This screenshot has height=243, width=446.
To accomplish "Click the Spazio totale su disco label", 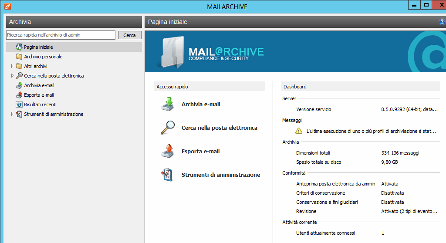I will pyautogui.click(x=318, y=162).
